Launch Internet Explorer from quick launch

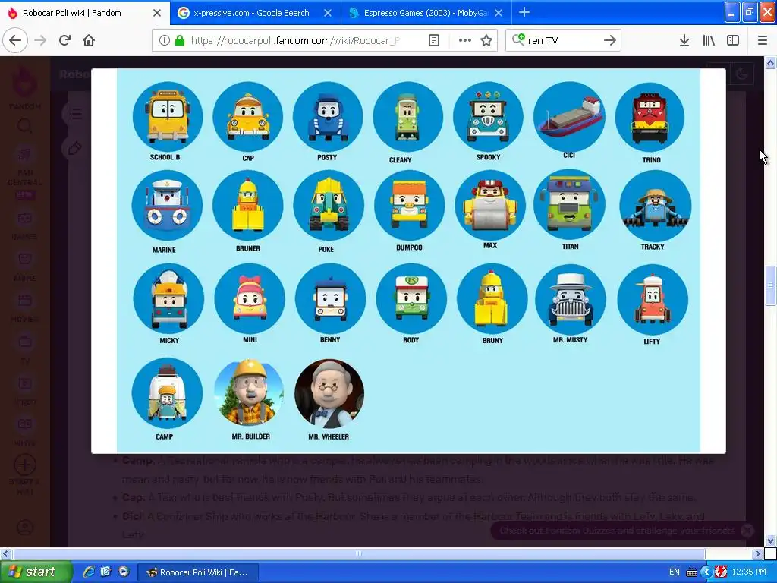tap(88, 572)
